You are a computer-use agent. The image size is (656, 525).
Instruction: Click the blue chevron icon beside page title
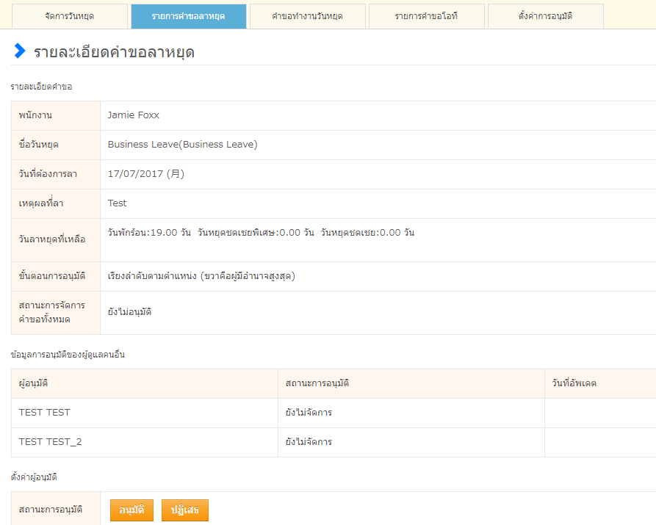pyautogui.click(x=20, y=51)
